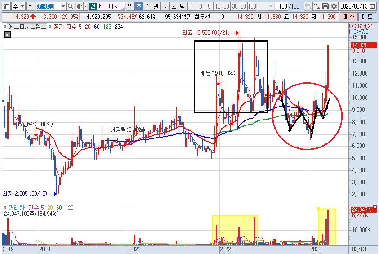379x254 pixels.
Task: Click the small close icon on volume axis
Action: [x=375, y=207]
